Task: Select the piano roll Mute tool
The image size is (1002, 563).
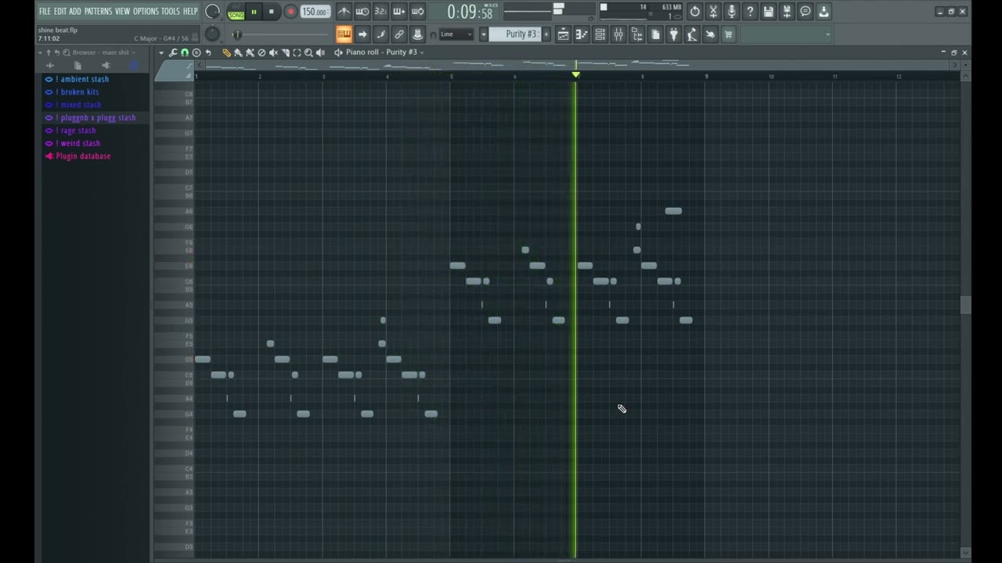Action: click(274, 52)
